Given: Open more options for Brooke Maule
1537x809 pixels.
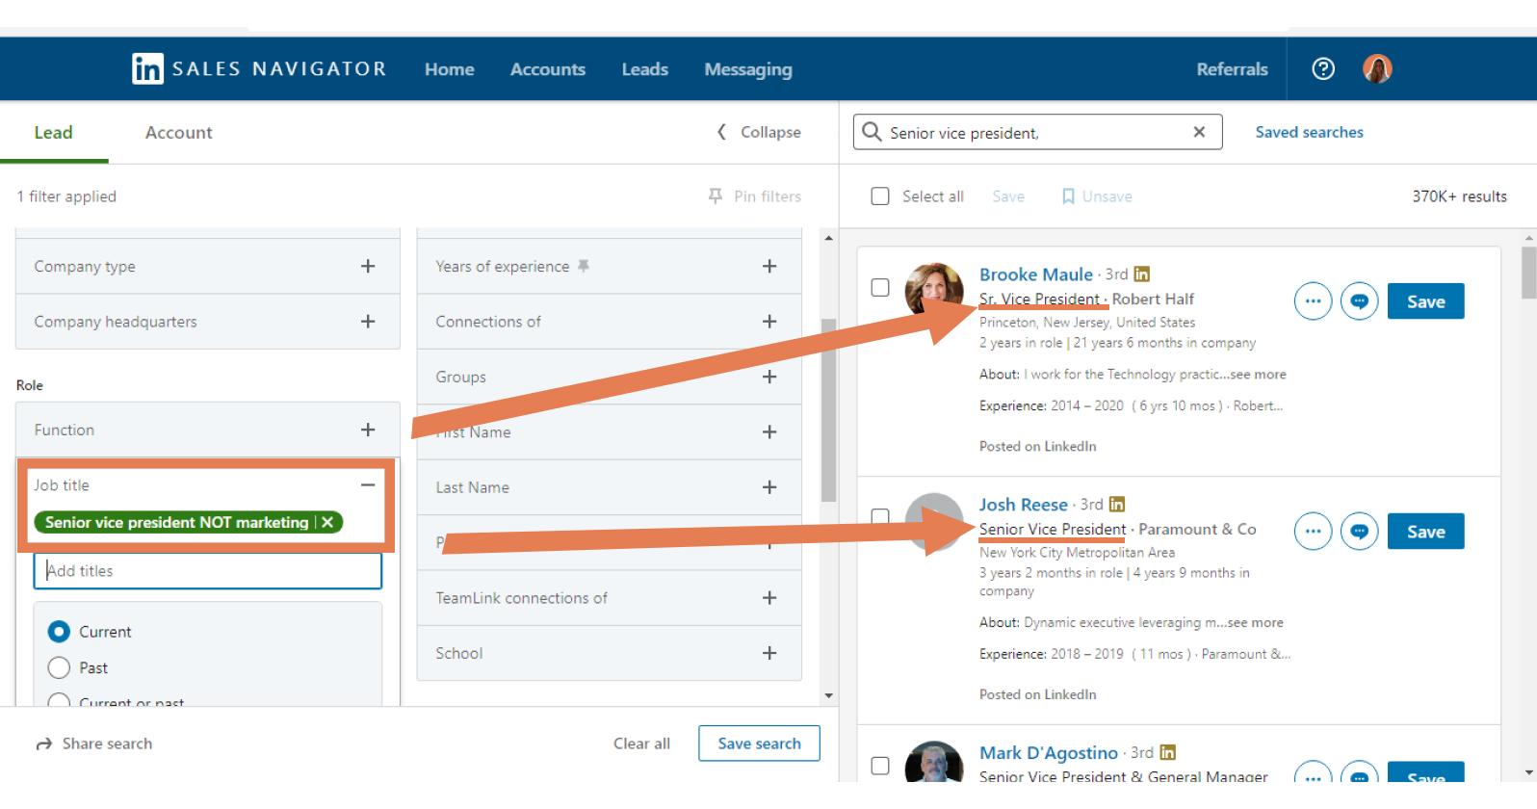Looking at the screenshot, I should pos(1313,301).
